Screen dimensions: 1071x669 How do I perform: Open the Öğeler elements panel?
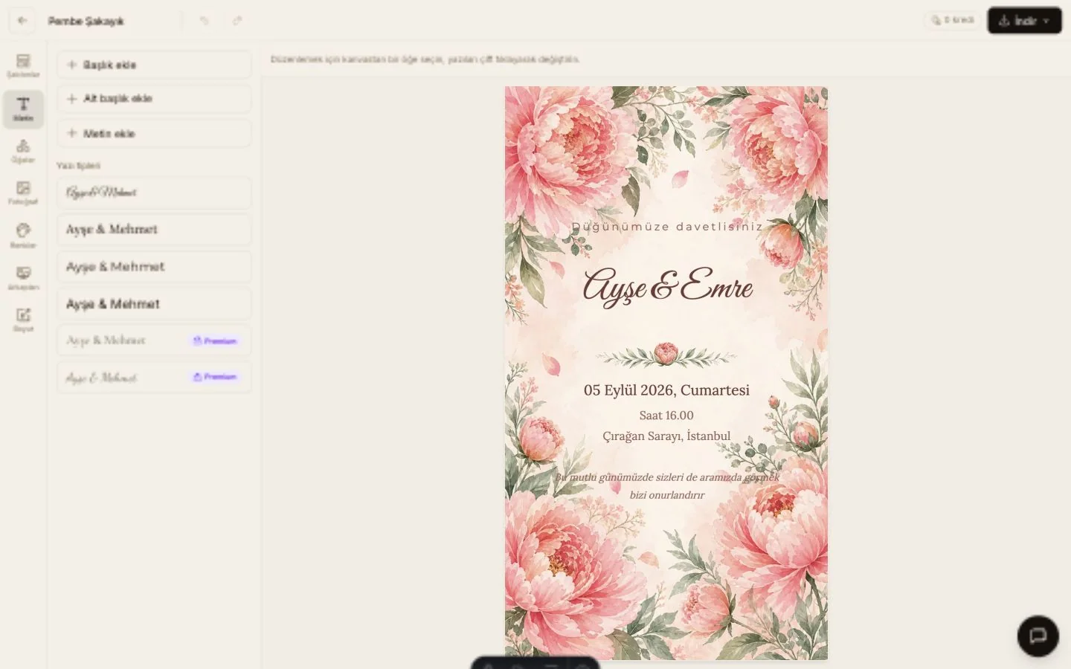[23, 151]
